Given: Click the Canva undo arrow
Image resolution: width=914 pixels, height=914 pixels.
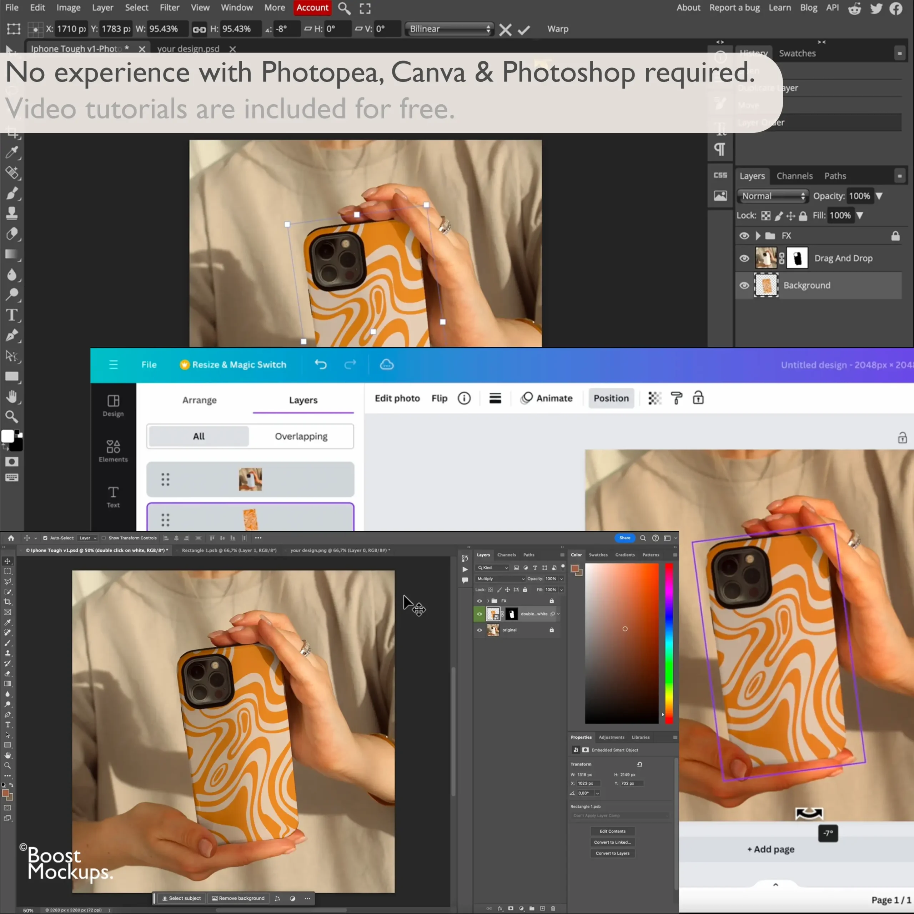Looking at the screenshot, I should pyautogui.click(x=321, y=364).
